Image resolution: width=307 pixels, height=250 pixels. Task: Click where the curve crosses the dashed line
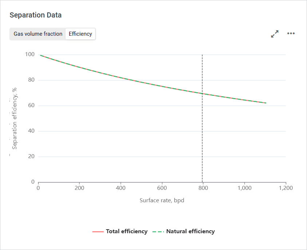point(202,94)
